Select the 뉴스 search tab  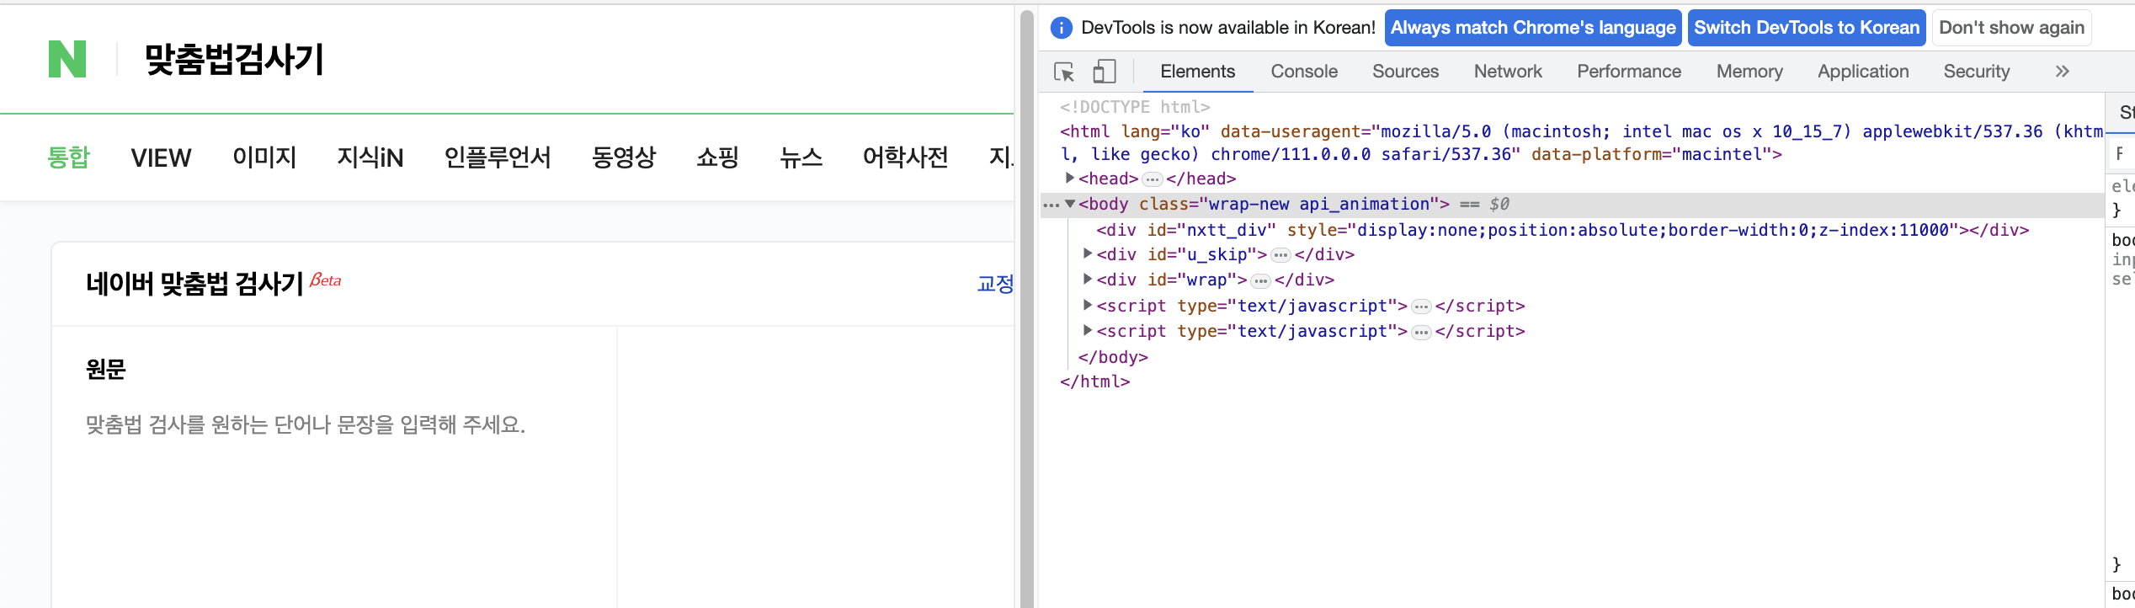[801, 157]
